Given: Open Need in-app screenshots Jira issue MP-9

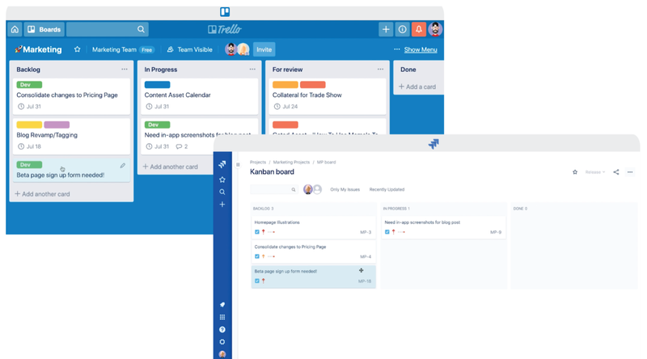Looking at the screenshot, I should pyautogui.click(x=443, y=227).
